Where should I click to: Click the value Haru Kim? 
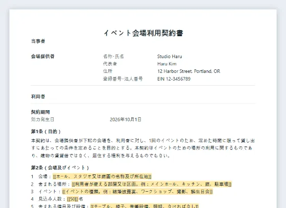pyautogui.click(x=167, y=64)
